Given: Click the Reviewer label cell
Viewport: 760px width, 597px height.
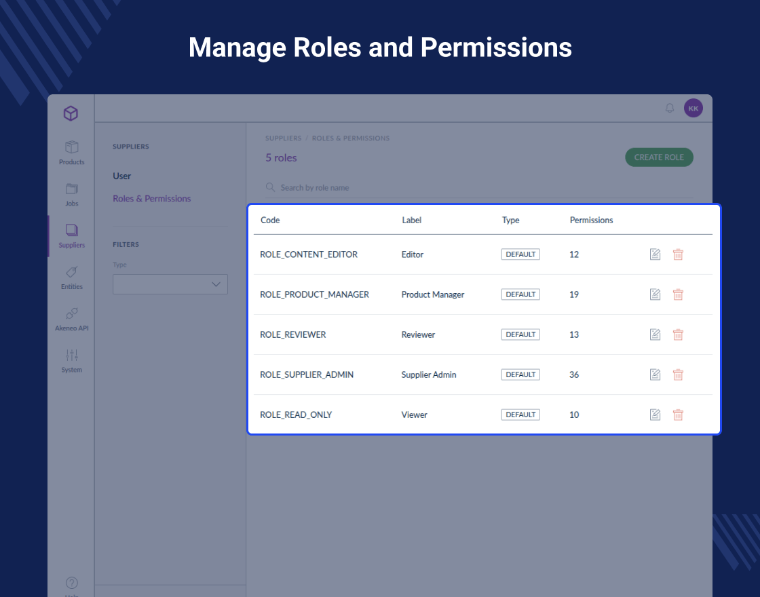Looking at the screenshot, I should pyautogui.click(x=418, y=334).
